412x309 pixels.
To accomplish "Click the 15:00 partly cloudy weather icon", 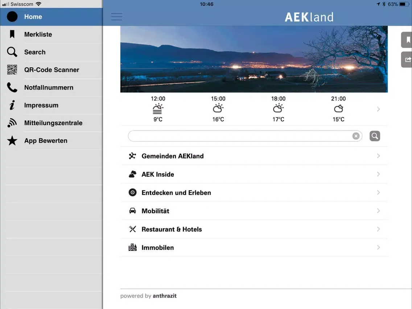I will [218, 108].
